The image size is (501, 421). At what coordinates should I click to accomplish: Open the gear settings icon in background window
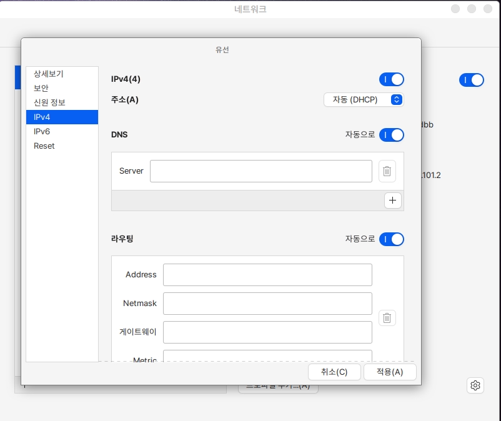[475, 385]
